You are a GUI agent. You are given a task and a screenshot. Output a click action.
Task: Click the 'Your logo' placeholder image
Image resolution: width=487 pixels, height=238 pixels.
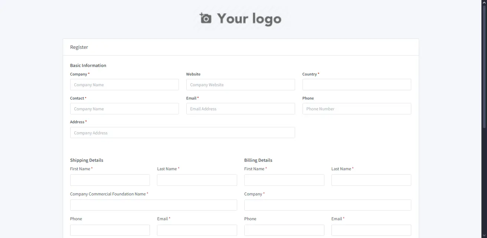[x=249, y=19]
